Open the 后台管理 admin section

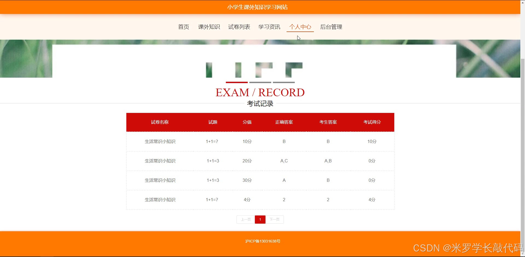331,27
